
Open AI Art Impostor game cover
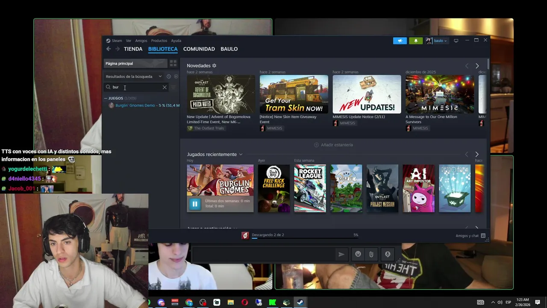pos(418,188)
